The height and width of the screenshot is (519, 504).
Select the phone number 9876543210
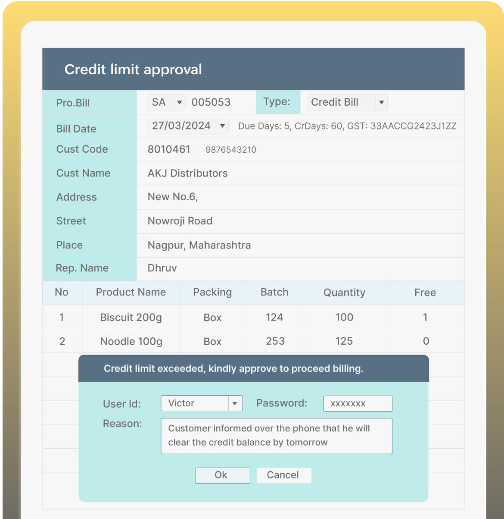[x=230, y=150]
